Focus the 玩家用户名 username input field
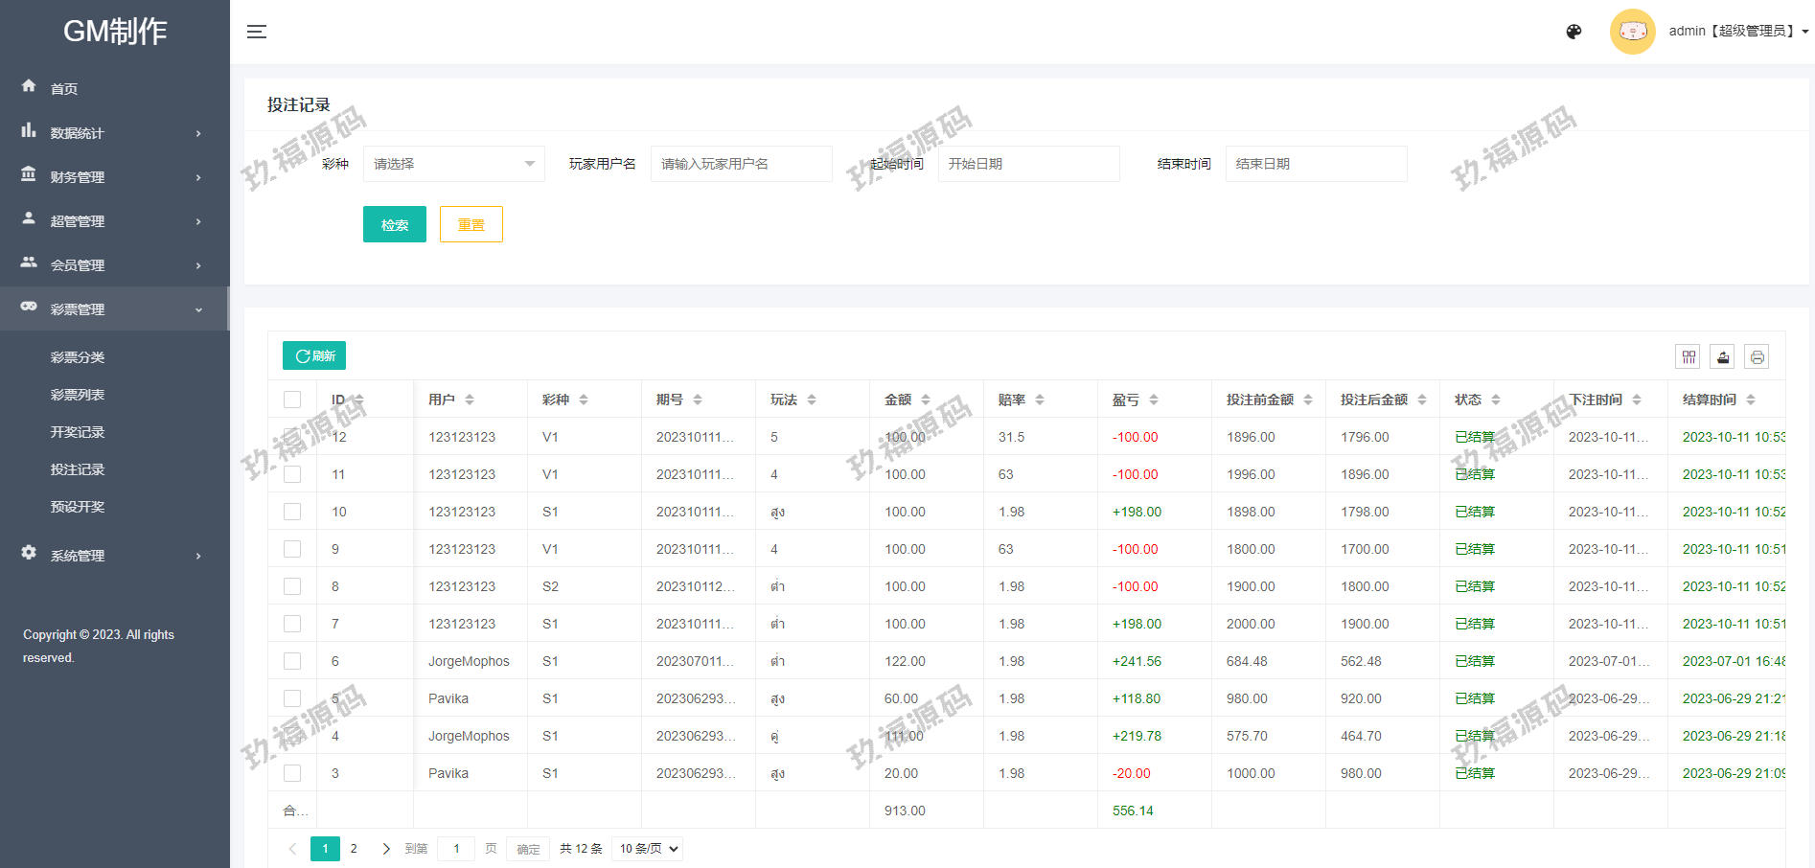The image size is (1815, 868). coord(741,164)
